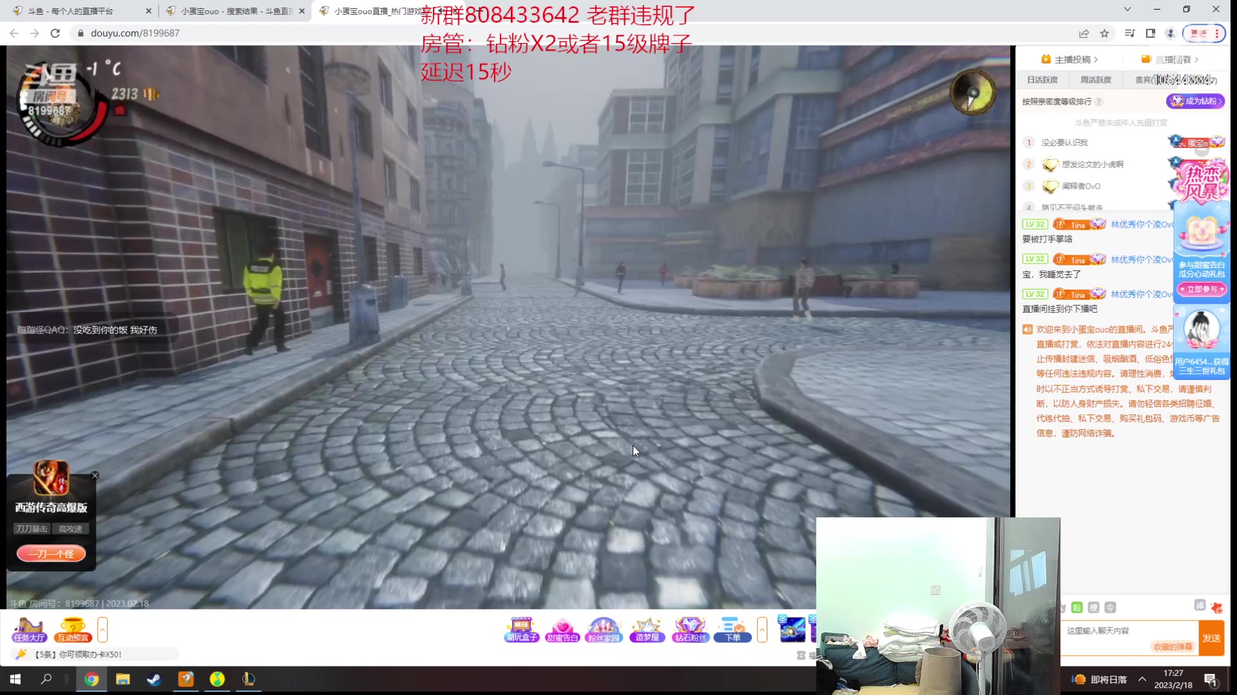Expand the gift list arrow after 下单

(x=762, y=629)
